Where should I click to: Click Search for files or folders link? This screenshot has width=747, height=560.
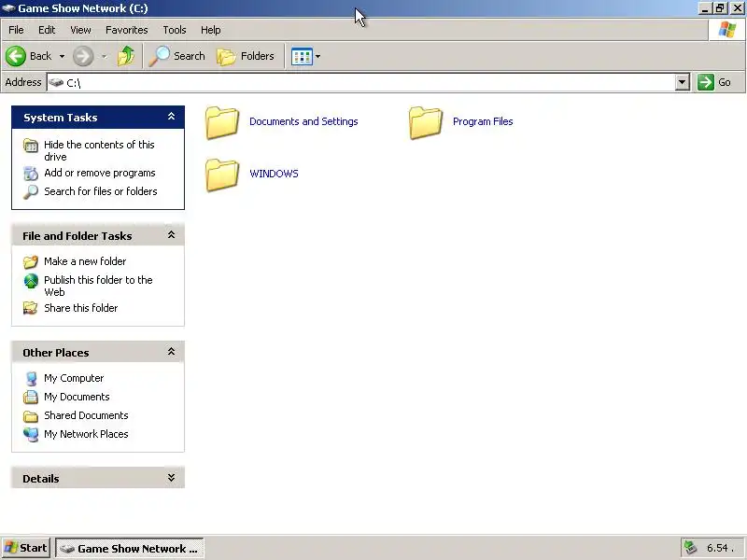coord(101,191)
